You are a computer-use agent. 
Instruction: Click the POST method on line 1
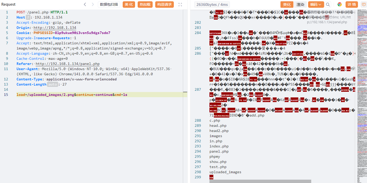[x=21, y=12]
